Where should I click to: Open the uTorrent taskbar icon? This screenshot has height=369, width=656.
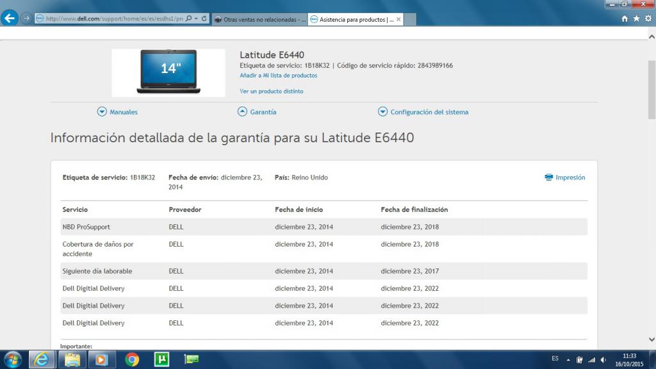point(161,359)
